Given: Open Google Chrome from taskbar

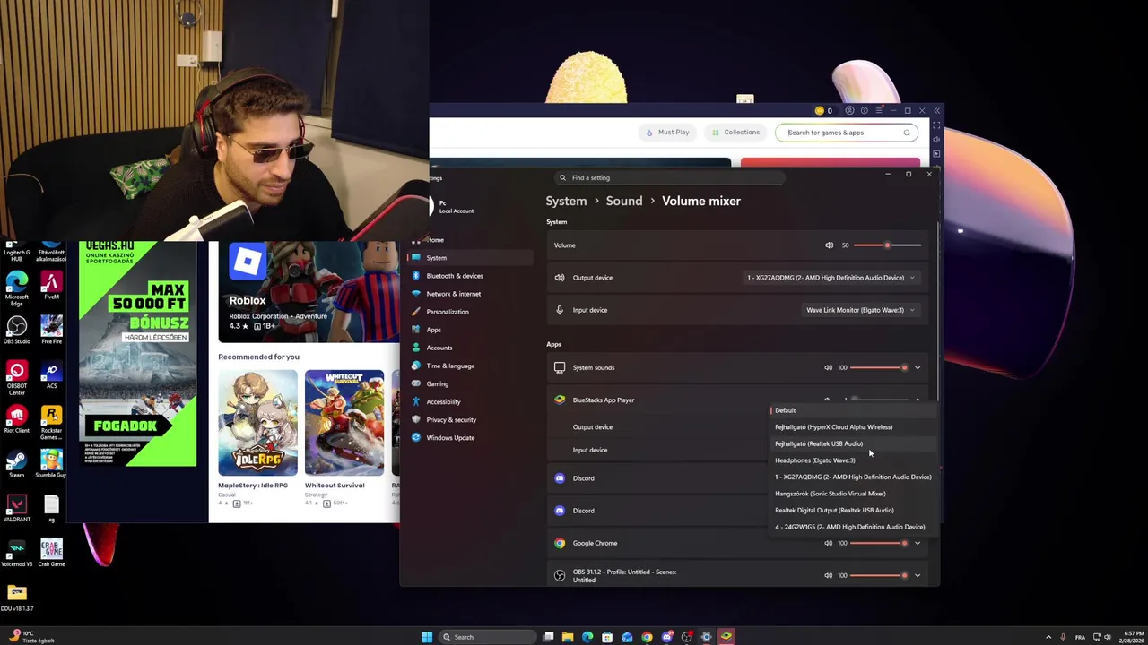Looking at the screenshot, I should point(647,637).
